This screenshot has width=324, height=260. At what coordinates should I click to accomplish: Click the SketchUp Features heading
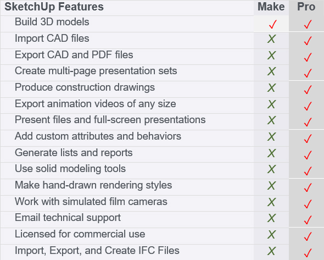[x=54, y=7]
